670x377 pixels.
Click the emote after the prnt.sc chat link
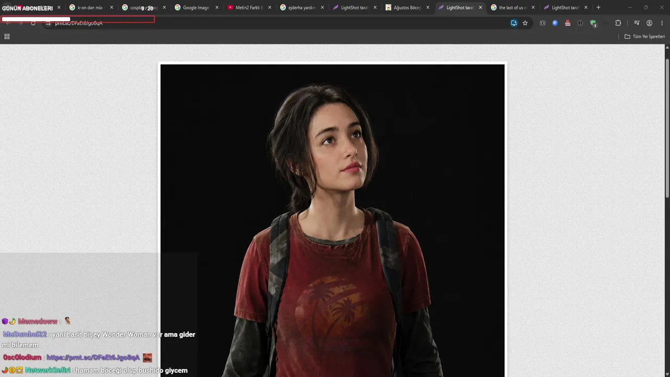[148, 358]
